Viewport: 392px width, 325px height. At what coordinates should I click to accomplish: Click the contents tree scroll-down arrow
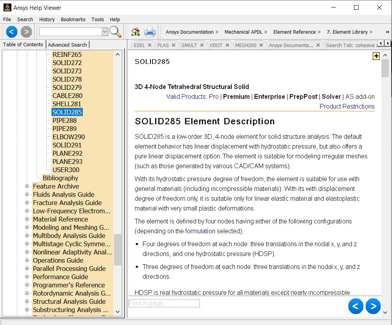tap(117, 312)
